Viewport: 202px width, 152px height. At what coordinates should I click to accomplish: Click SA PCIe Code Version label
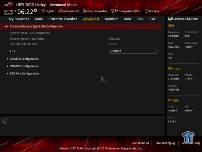(23, 44)
